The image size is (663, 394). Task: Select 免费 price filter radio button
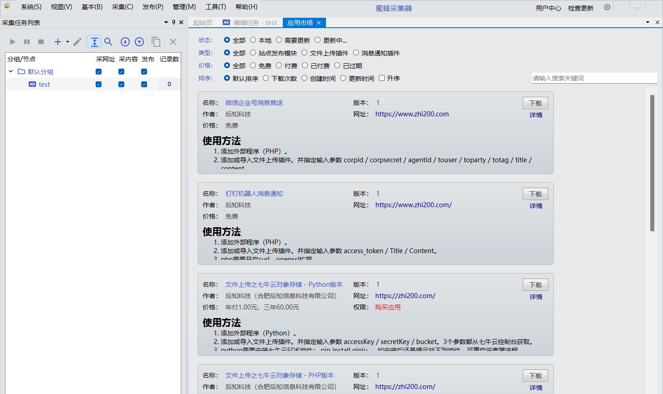(x=253, y=65)
